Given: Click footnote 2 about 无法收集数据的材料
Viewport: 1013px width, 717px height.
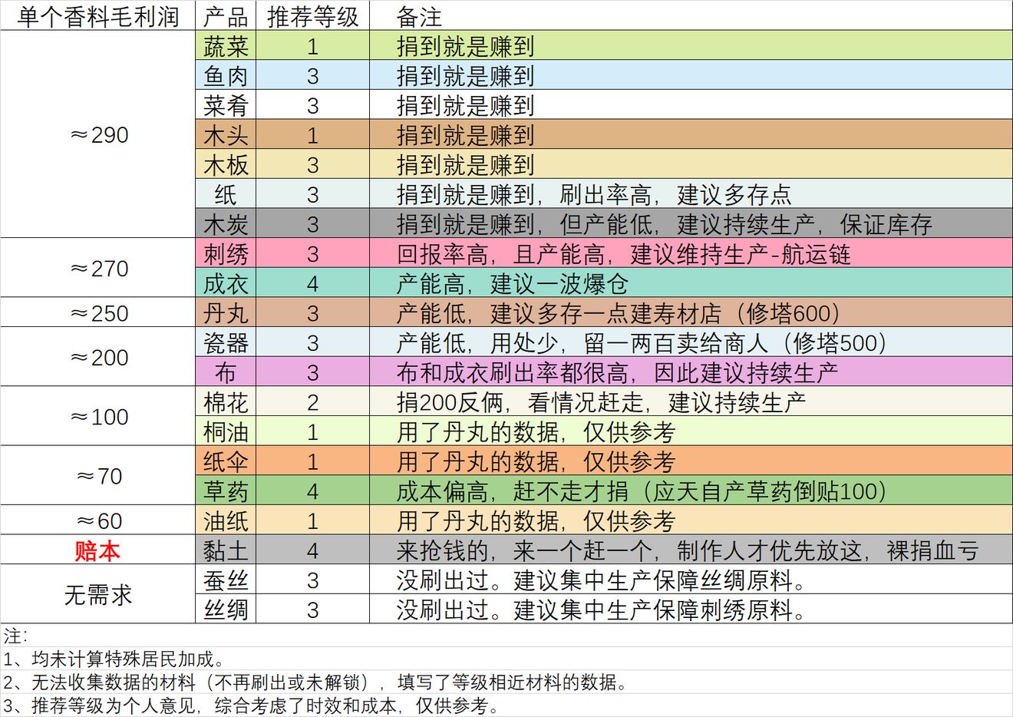Looking at the screenshot, I should point(317,682).
